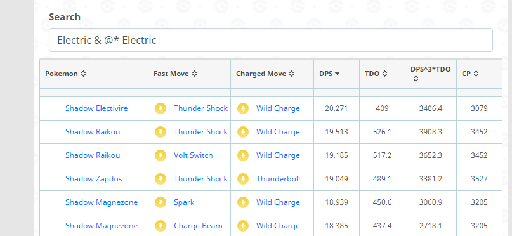Sort by DPS^3*TDO column
The width and height of the screenshot is (512, 236).
coord(431,74)
